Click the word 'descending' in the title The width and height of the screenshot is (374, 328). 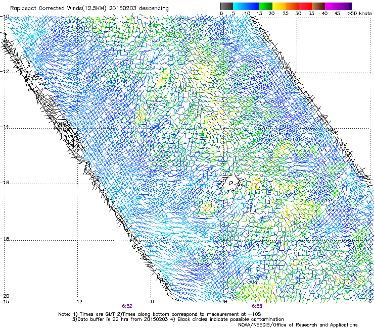[154, 9]
